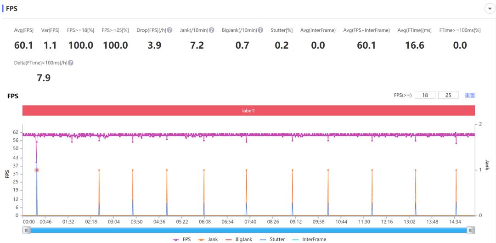The height and width of the screenshot is (243, 496).
Task: Click the blue time range scrollbar track
Action: pyautogui.click(x=248, y=230)
